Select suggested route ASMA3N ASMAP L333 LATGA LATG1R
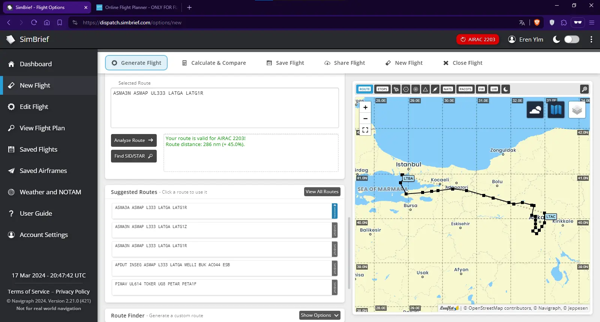 pyautogui.click(x=225, y=249)
